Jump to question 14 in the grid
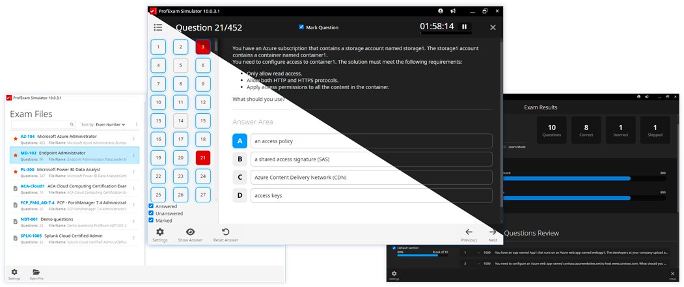The height and width of the screenshot is (287, 684). point(180,121)
